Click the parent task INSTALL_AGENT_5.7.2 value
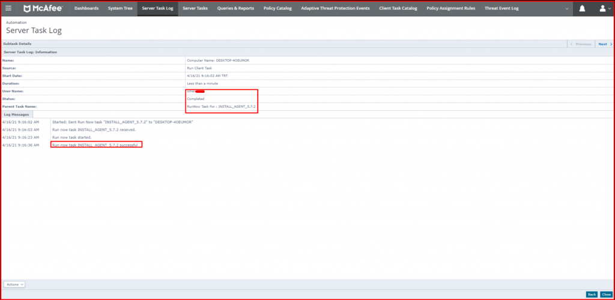615x300 pixels. point(221,107)
